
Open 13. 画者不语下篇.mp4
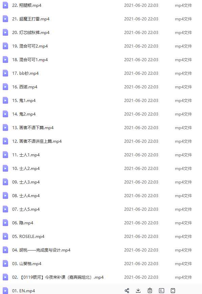pos(33,128)
